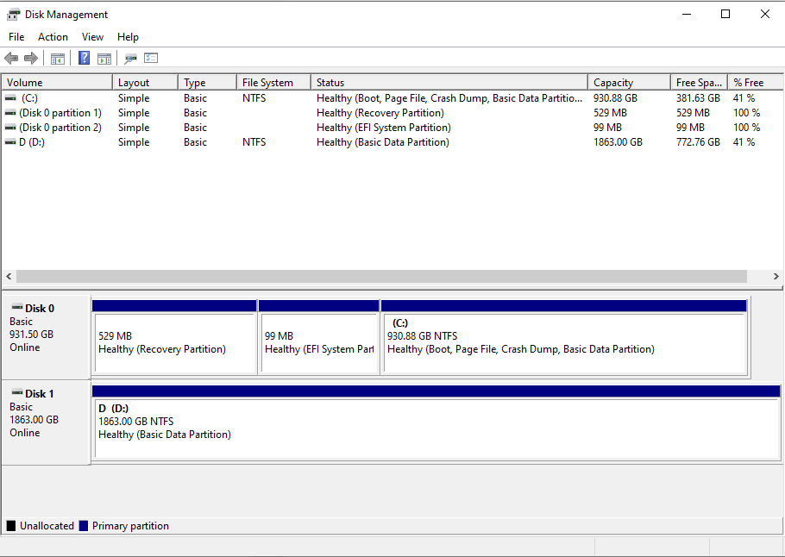
Task: Open the View menu
Action: pyautogui.click(x=92, y=37)
